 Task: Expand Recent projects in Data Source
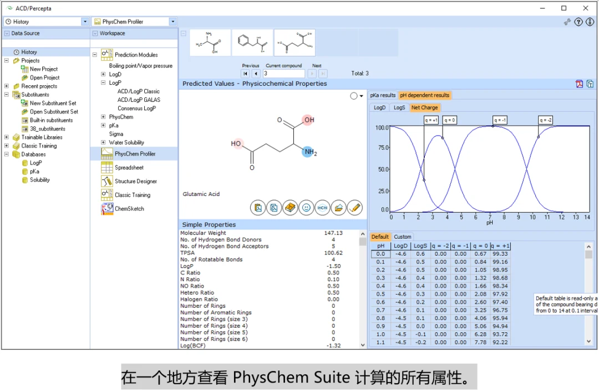pos(7,86)
